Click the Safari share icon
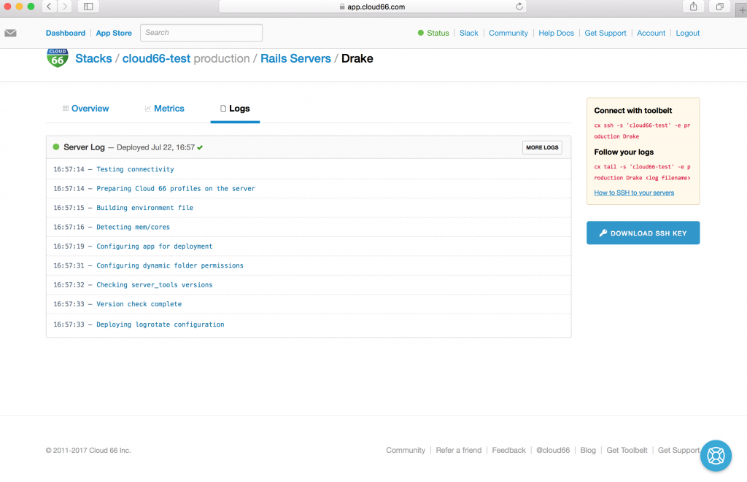The height and width of the screenshot is (482, 747). (x=693, y=7)
